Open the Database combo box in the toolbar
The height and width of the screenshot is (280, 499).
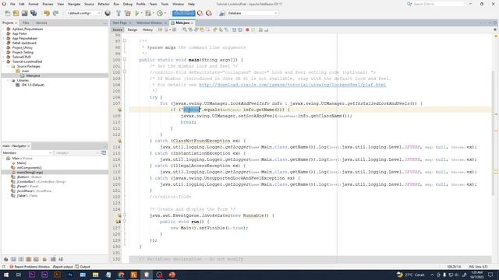[253, 13]
